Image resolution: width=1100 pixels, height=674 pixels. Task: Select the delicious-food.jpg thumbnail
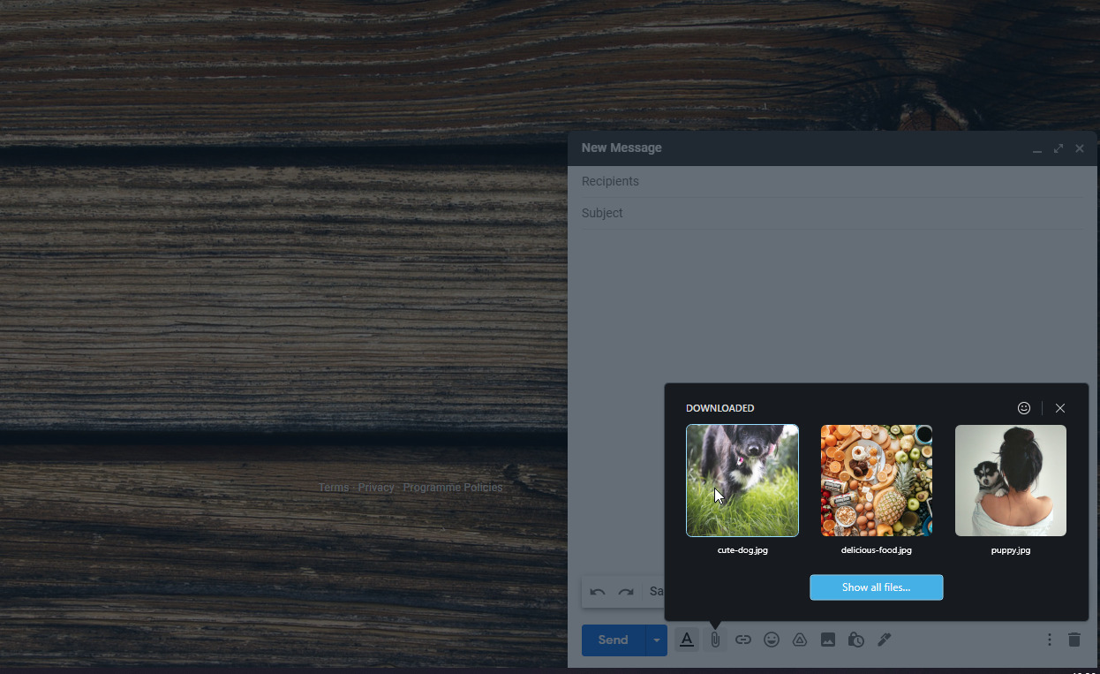[x=876, y=481]
